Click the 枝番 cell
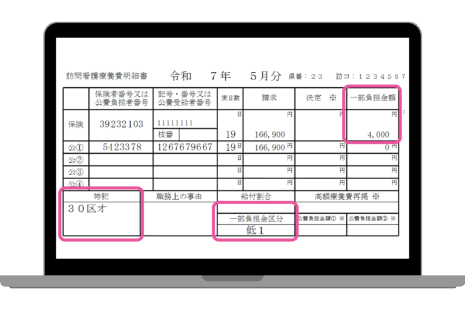The width and height of the screenshot is (465, 310). coord(167,134)
